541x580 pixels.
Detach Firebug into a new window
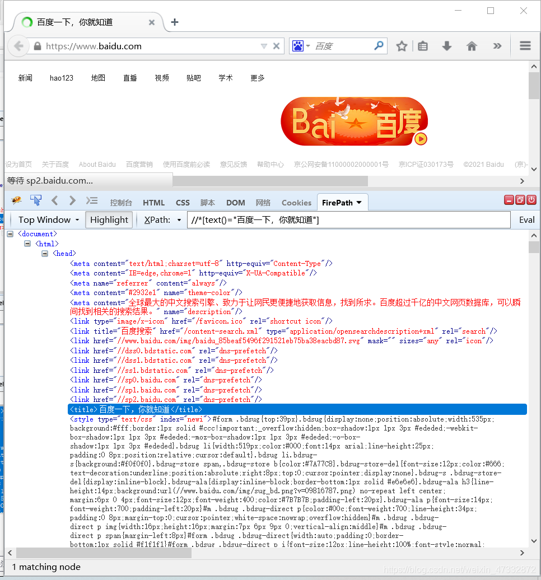(520, 200)
